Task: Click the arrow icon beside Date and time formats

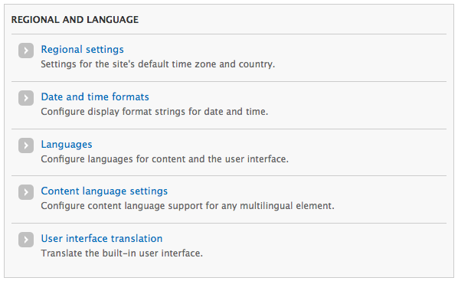Action: pos(26,98)
